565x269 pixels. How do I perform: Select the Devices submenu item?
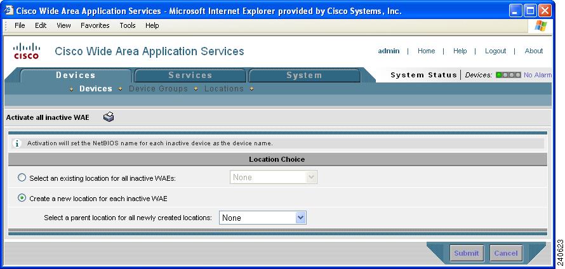pyautogui.click(x=96, y=89)
